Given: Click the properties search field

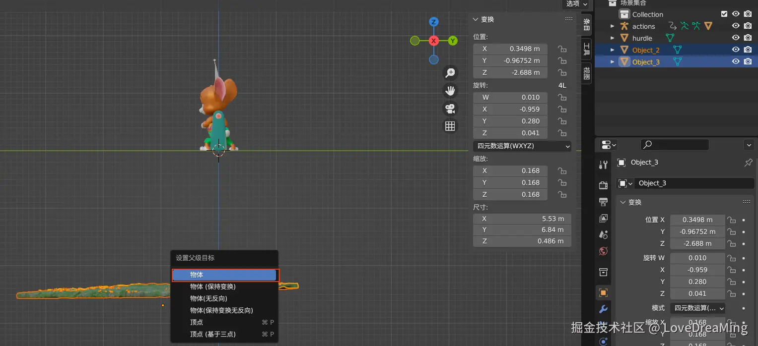Looking at the screenshot, I should click(675, 145).
